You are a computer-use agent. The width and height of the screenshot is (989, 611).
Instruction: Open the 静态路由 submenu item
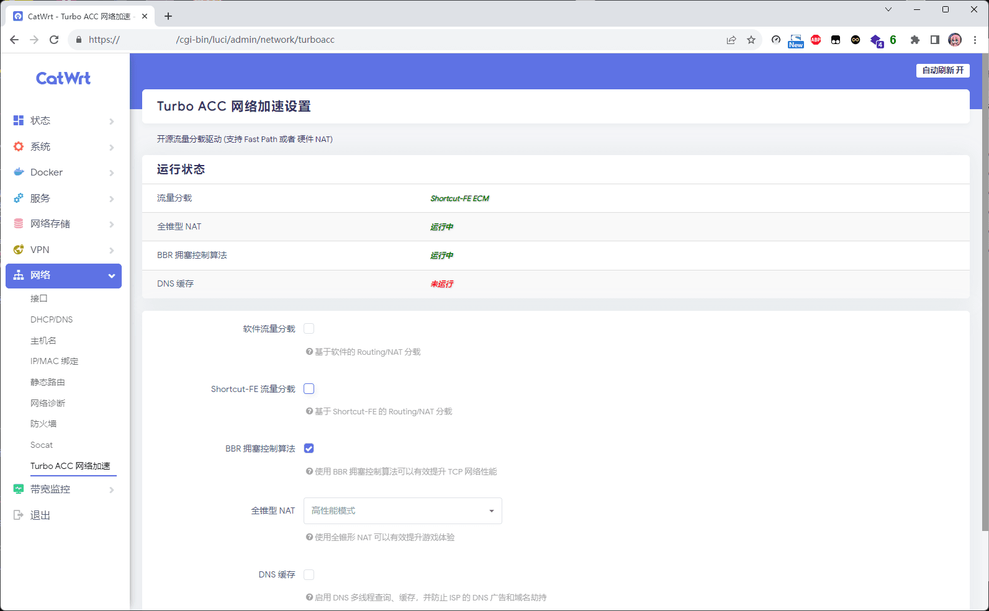pos(48,382)
